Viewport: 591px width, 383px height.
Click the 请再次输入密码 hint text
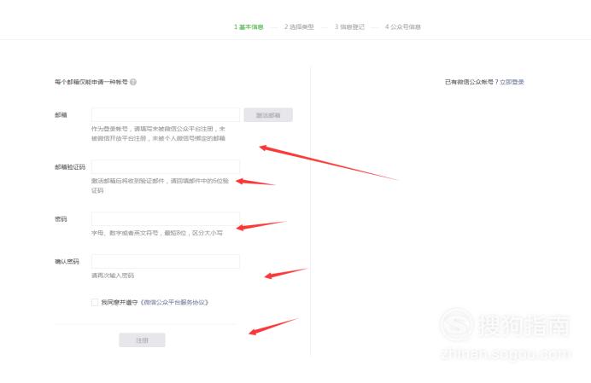click(113, 276)
